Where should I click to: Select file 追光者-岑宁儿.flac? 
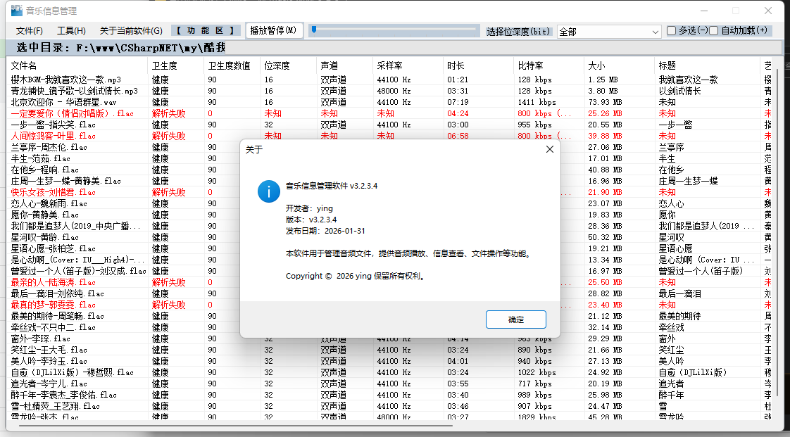point(49,383)
